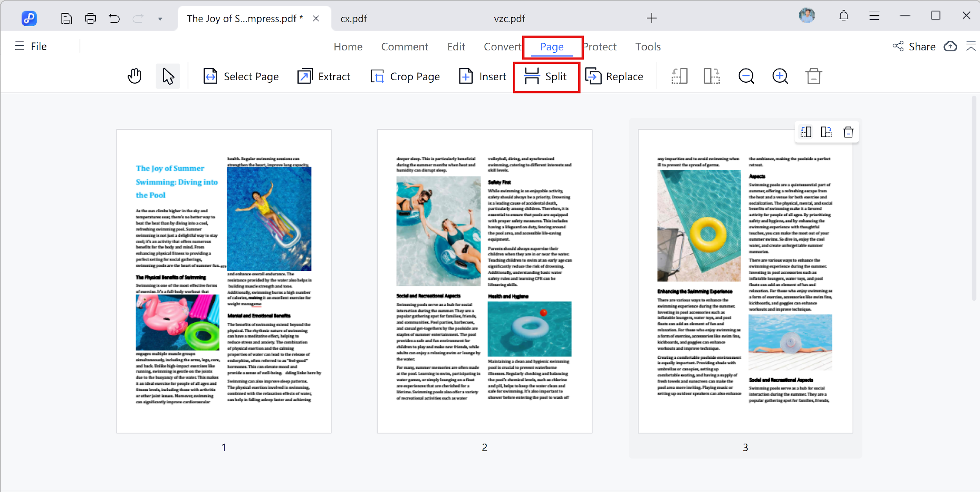Open a new document tab with the plus

[x=652, y=18]
